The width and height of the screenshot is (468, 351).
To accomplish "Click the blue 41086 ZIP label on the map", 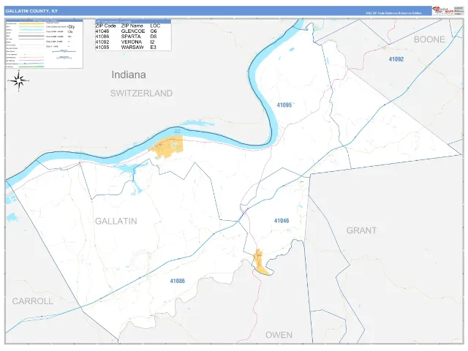I will [178, 281].
